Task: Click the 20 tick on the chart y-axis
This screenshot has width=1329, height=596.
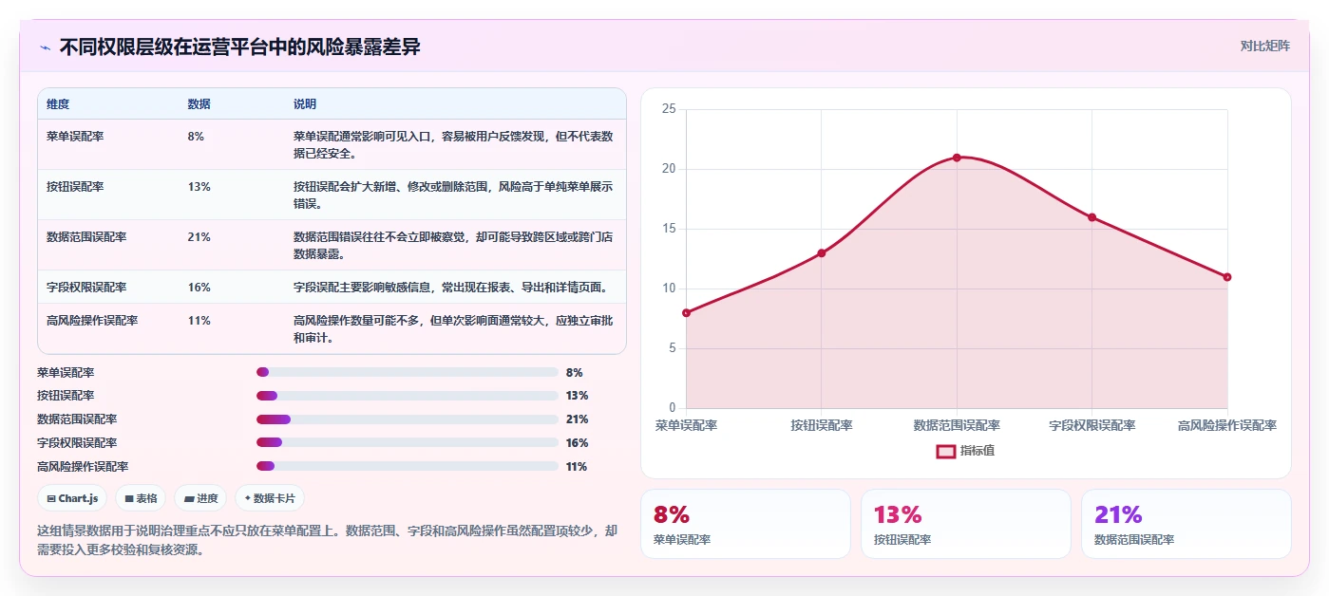Action: pos(669,169)
